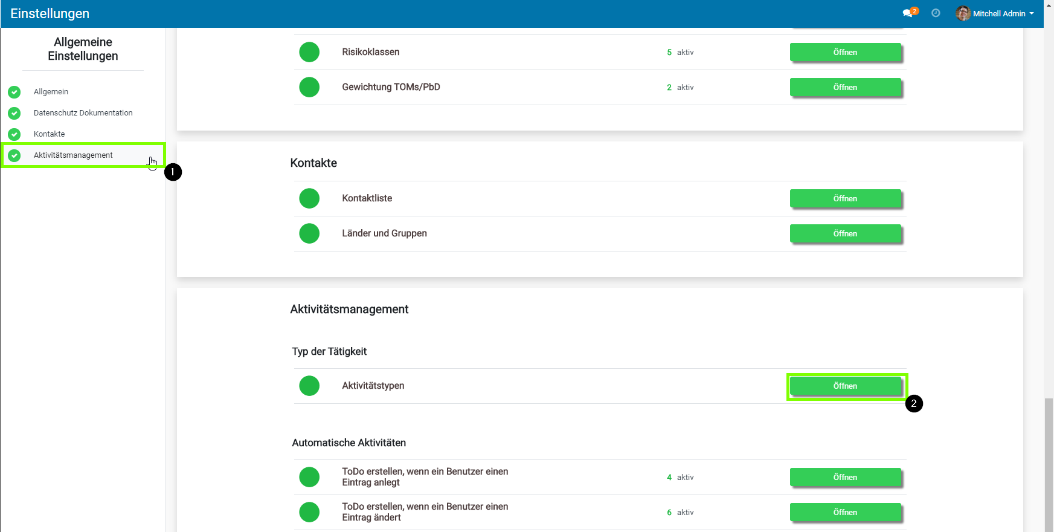
Task: Select Aktivitätsmanagement in the sidebar
Action: tap(73, 155)
